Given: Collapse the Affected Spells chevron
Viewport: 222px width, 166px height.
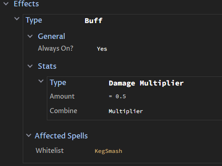Looking at the screenshot, I should (x=29, y=135).
